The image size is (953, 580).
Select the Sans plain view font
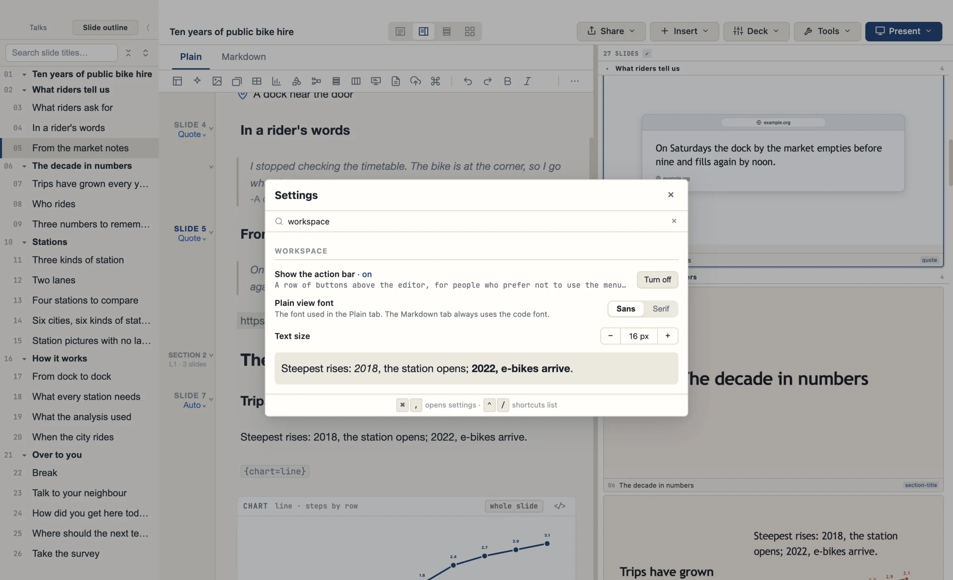point(625,309)
